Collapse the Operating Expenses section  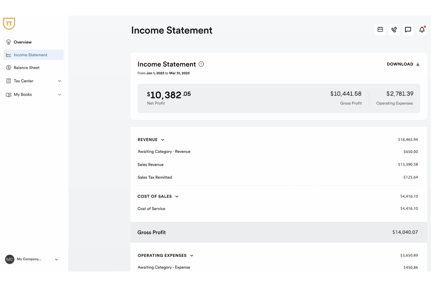(192, 255)
